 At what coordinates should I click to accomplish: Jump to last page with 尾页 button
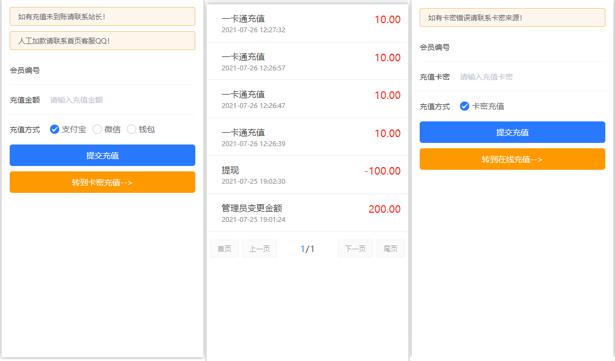point(391,248)
